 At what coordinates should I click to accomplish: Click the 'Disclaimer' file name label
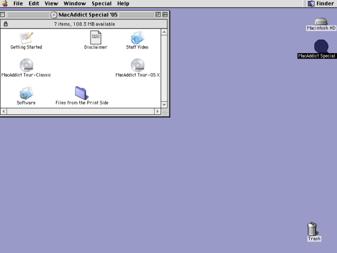96,47
